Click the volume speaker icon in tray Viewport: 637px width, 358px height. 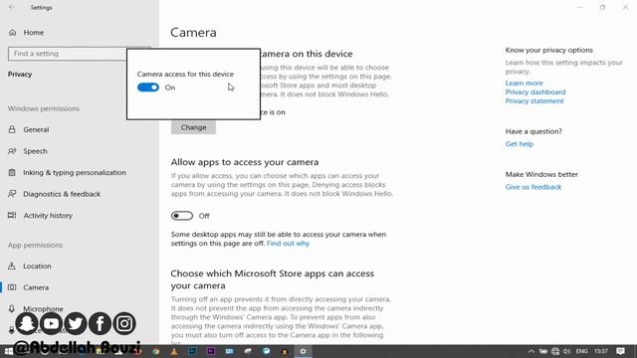point(566,351)
